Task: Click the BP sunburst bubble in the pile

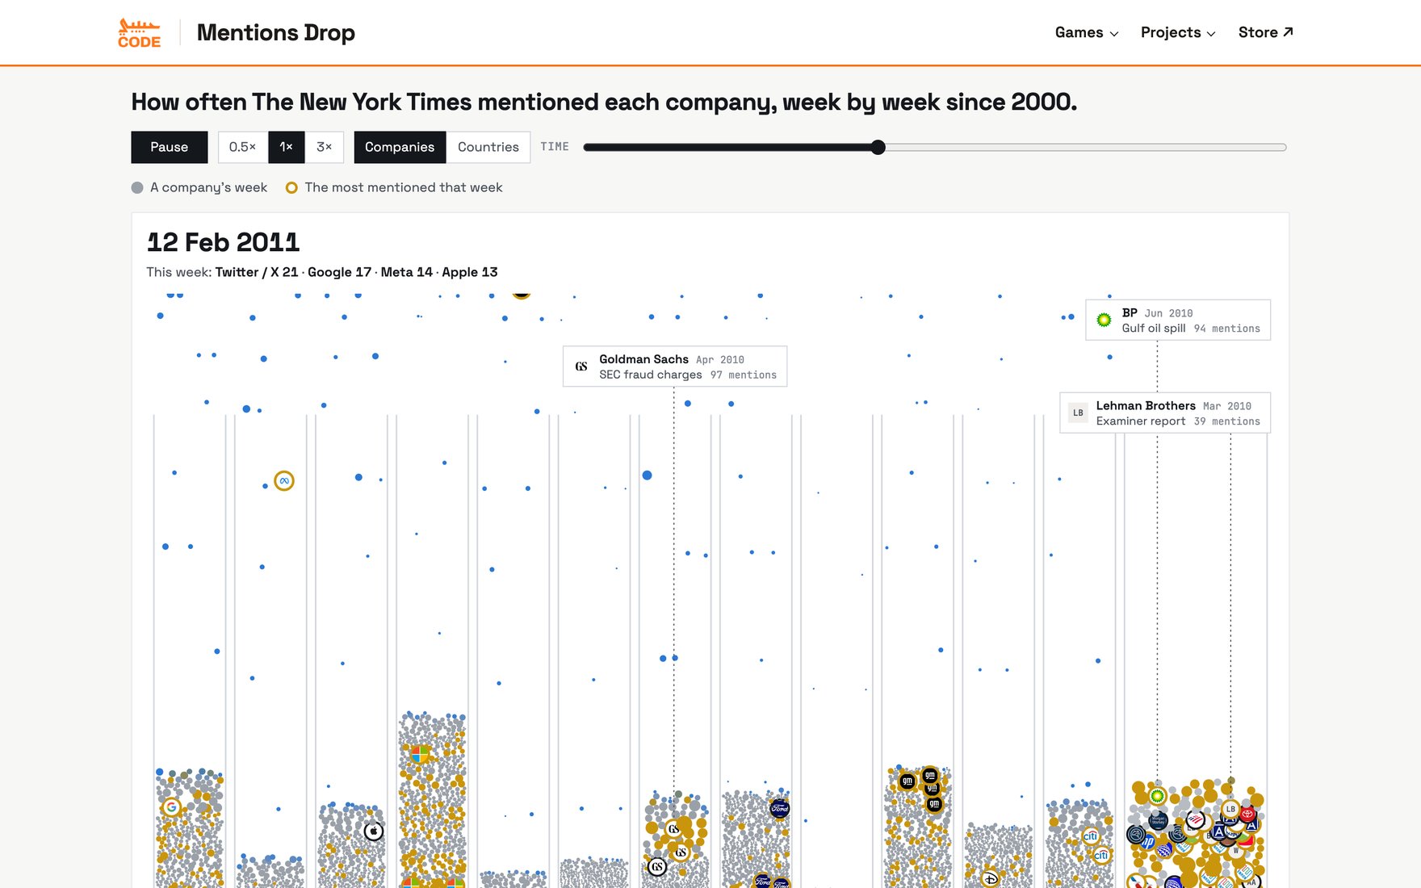Action: click(x=1157, y=796)
